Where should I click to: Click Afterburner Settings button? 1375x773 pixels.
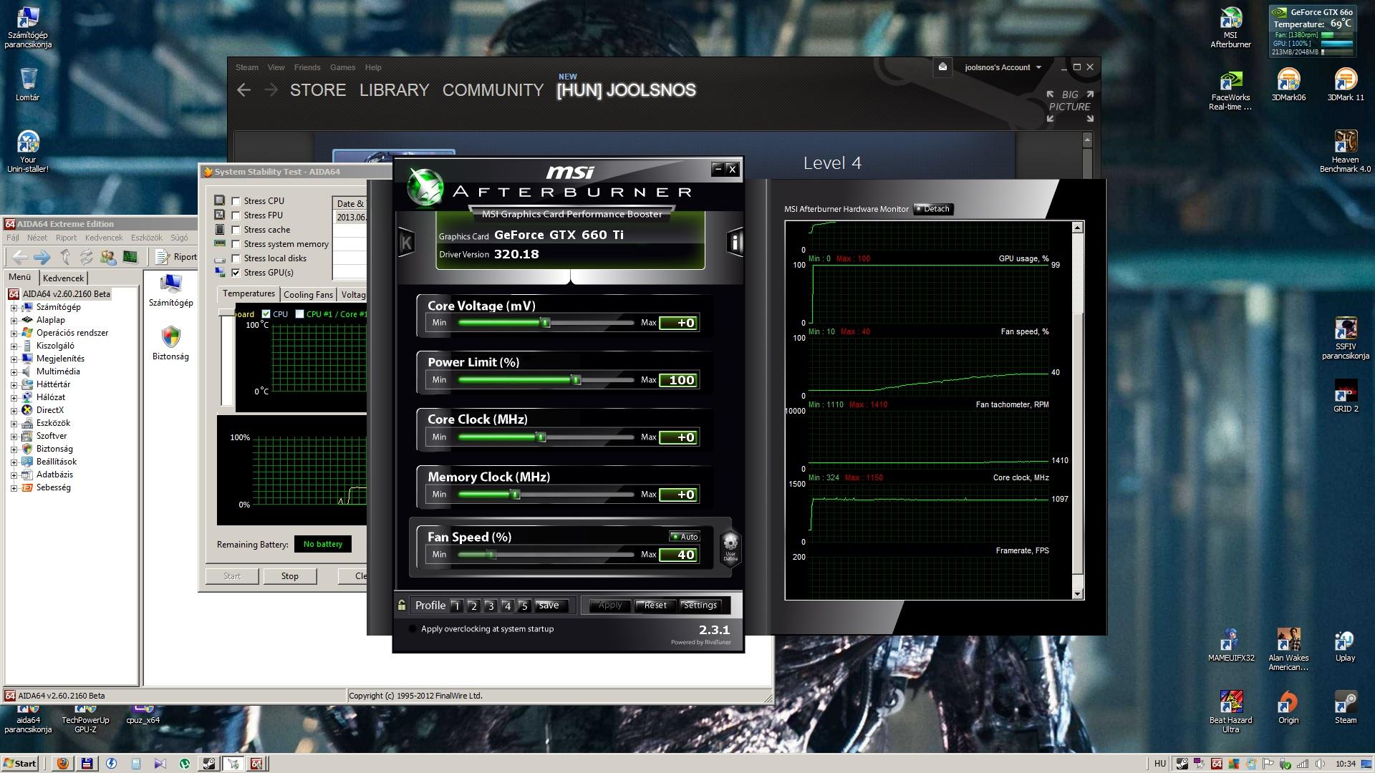click(700, 606)
